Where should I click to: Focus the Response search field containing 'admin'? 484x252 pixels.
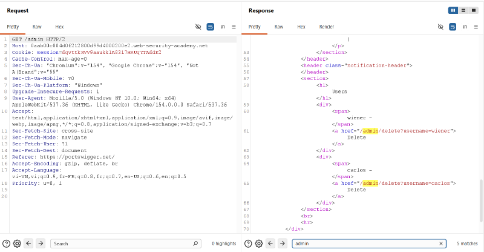369,244
